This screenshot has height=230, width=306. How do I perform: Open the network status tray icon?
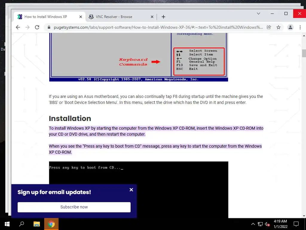coord(260,224)
